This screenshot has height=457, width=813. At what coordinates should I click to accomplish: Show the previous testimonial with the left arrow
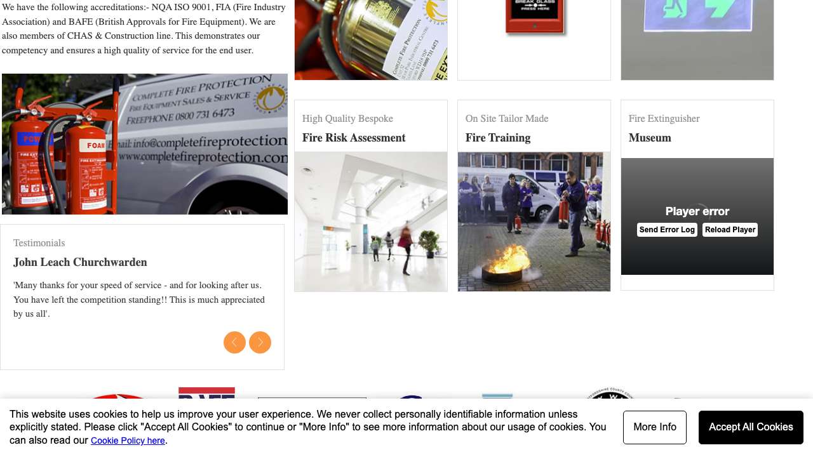point(234,343)
